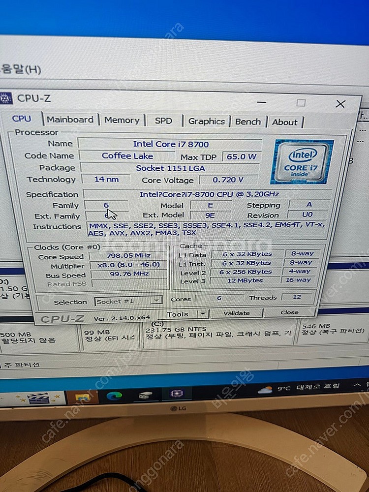Minimize the CPU-Z window
The image size is (369, 492).
[x=261, y=102]
